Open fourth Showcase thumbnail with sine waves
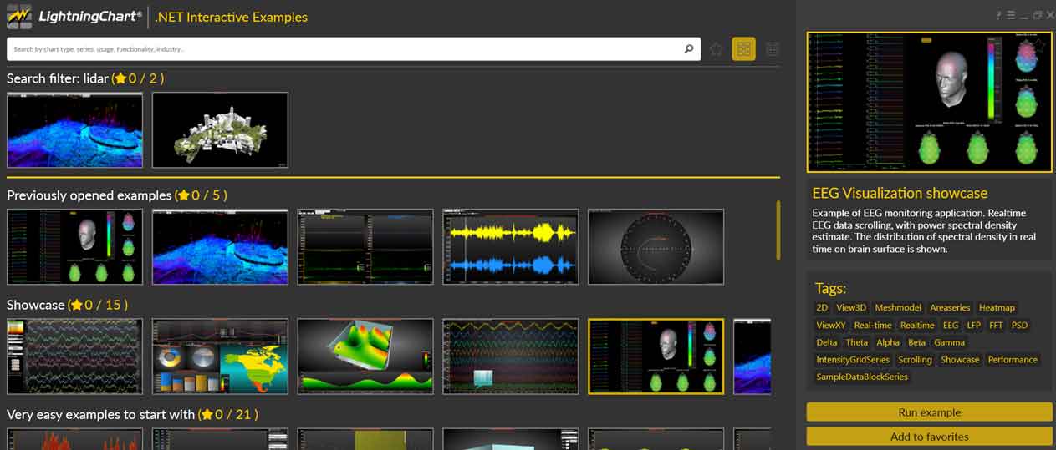 (x=511, y=356)
